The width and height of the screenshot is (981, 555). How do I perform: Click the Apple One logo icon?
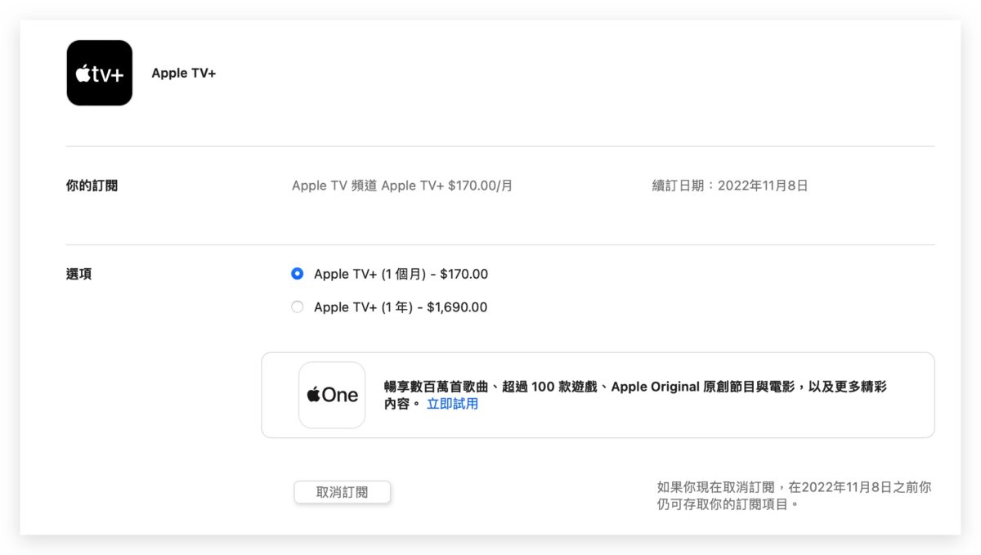pos(332,395)
